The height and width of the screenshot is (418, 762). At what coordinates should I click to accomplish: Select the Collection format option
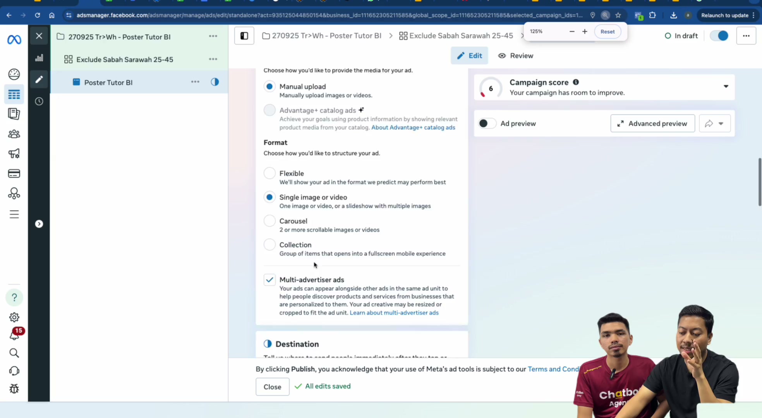(269, 245)
